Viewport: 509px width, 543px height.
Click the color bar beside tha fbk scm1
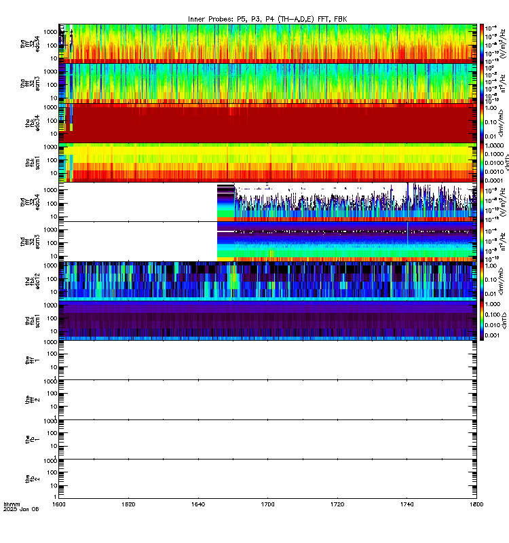tap(482, 162)
